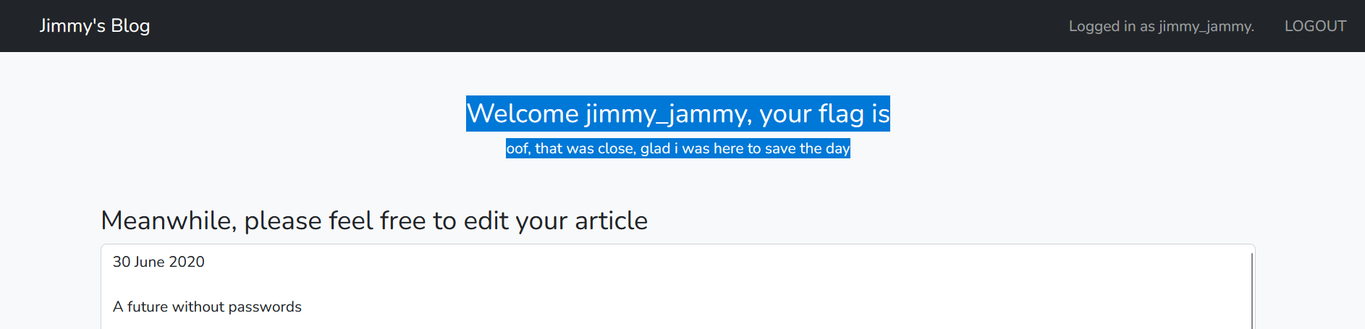This screenshot has height=329, width=1365.
Task: Click the word 'June' in the article
Action: coord(149,262)
